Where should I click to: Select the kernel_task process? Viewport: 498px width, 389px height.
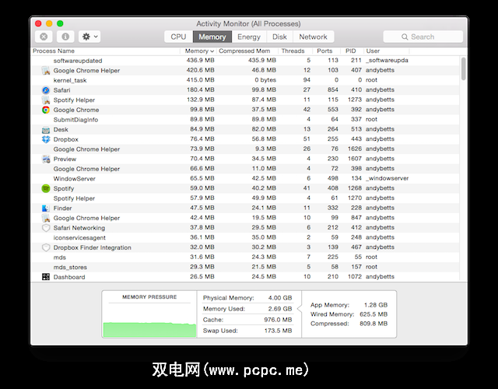pos(245,80)
